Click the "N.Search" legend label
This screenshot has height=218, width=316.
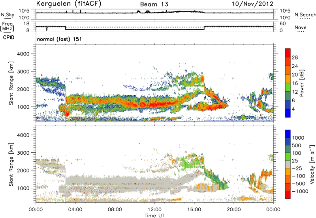click(x=305, y=15)
